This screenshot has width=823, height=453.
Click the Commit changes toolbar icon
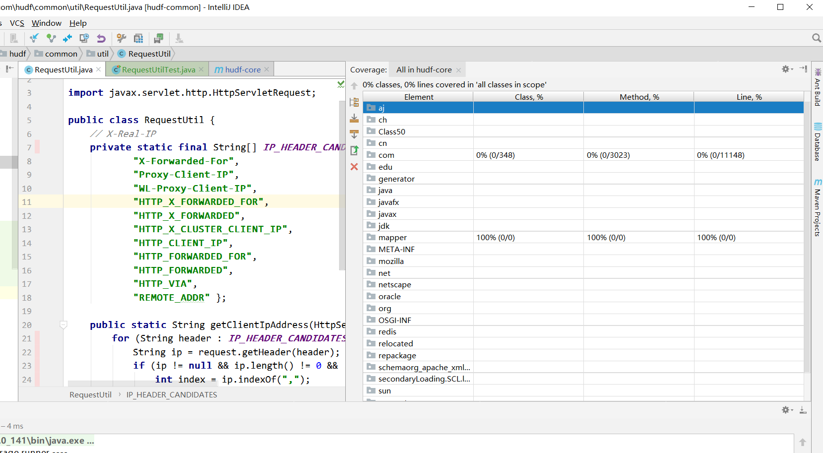pyautogui.click(x=51, y=38)
